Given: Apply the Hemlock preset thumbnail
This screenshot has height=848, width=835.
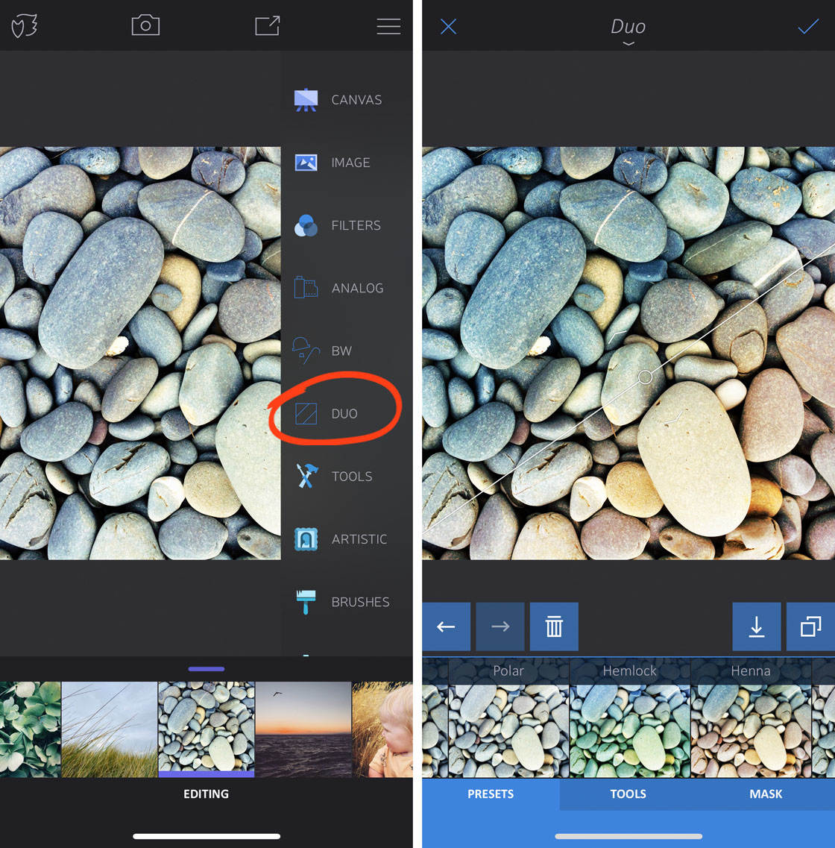Looking at the screenshot, I should [x=630, y=718].
